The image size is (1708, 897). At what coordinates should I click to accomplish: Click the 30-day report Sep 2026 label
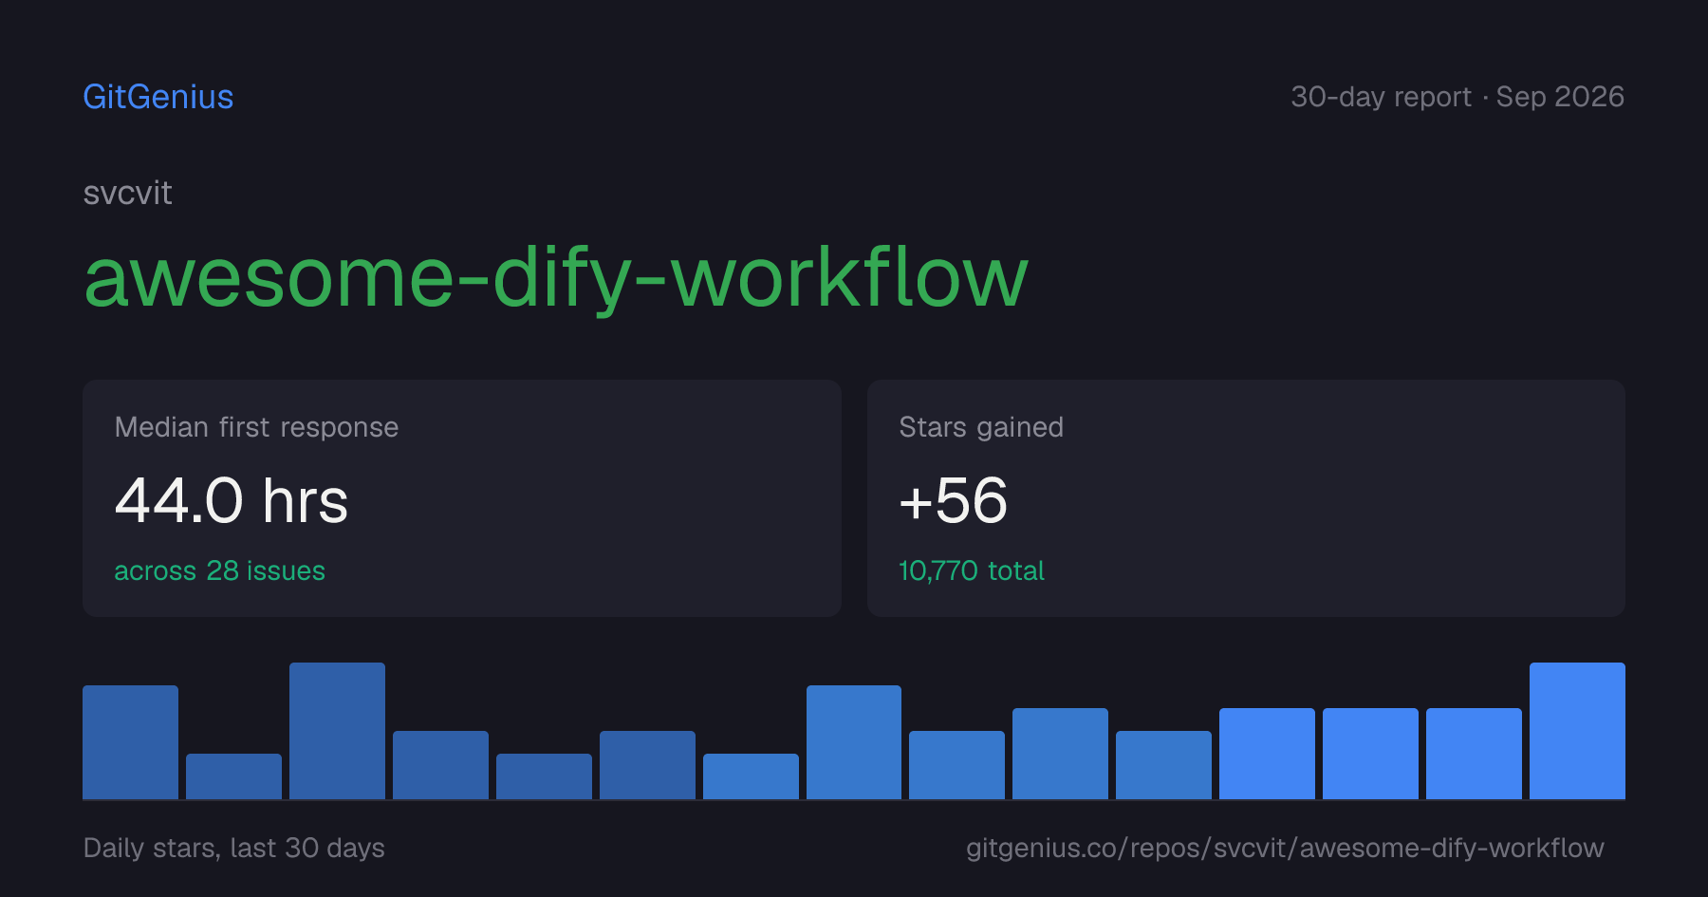[1457, 97]
